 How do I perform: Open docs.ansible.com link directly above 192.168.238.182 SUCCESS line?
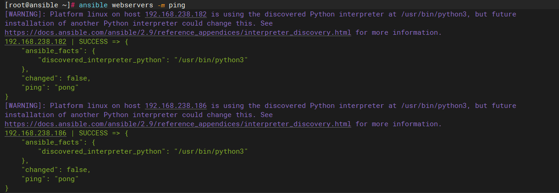(x=178, y=32)
